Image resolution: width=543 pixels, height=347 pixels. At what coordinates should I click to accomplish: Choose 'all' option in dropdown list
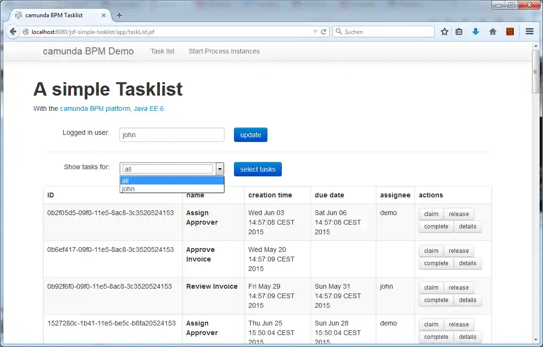(171, 181)
